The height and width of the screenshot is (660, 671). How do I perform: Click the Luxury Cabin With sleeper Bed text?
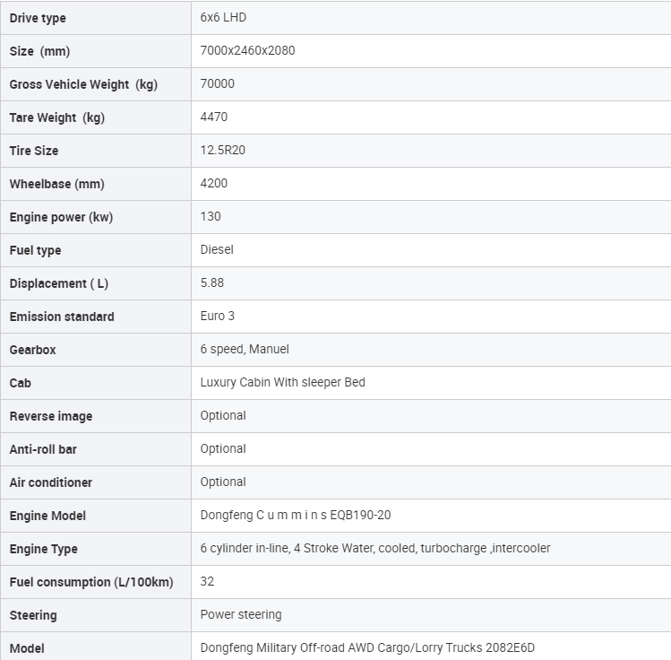point(283,383)
